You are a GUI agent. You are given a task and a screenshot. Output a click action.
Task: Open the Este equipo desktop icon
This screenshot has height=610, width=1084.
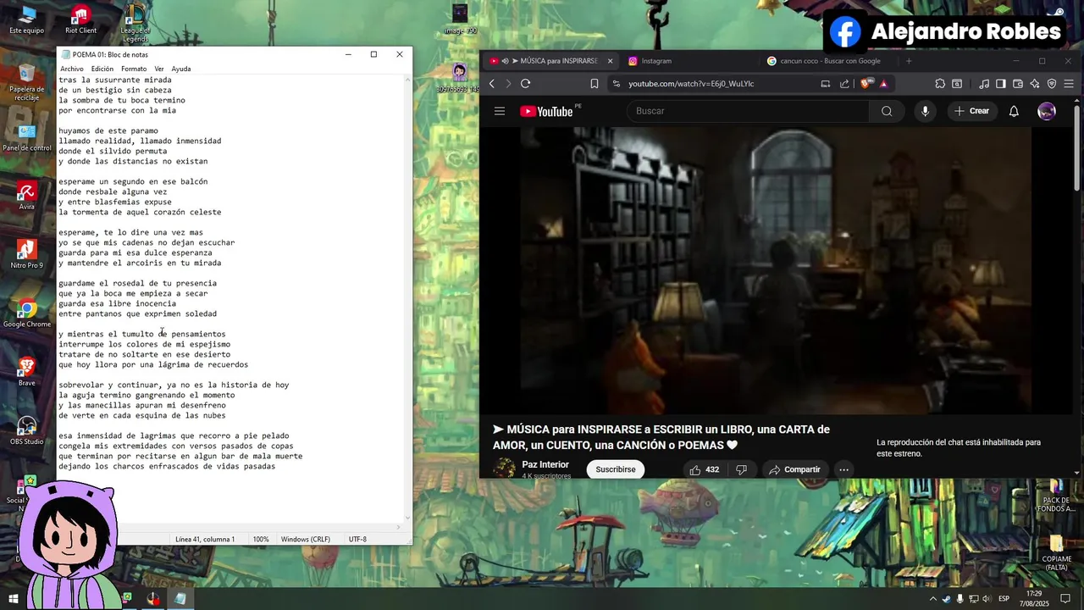[x=27, y=19]
